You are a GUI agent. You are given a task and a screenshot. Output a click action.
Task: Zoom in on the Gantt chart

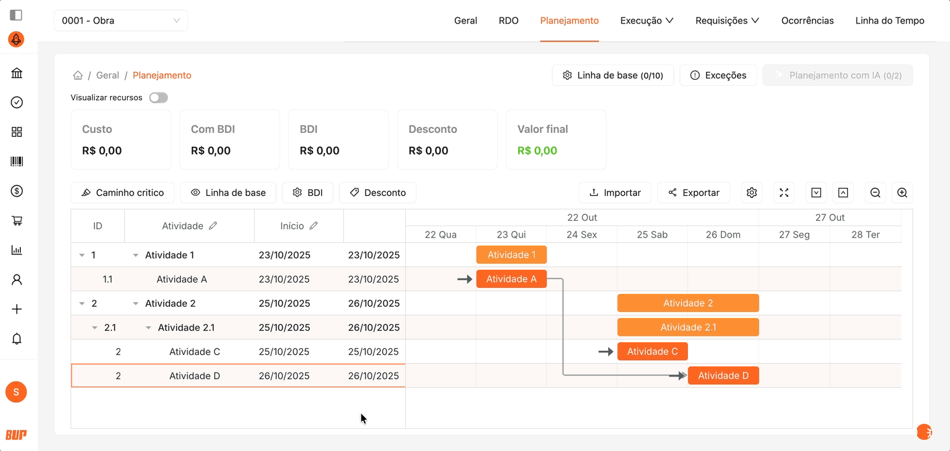click(902, 193)
